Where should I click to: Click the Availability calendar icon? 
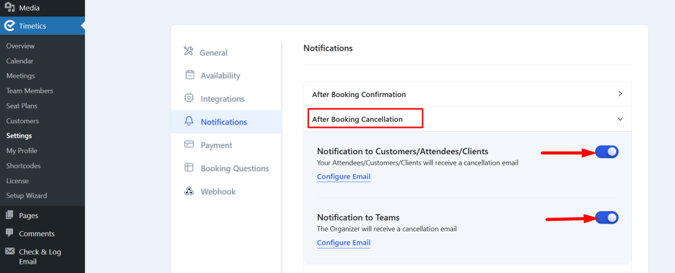pyautogui.click(x=189, y=75)
